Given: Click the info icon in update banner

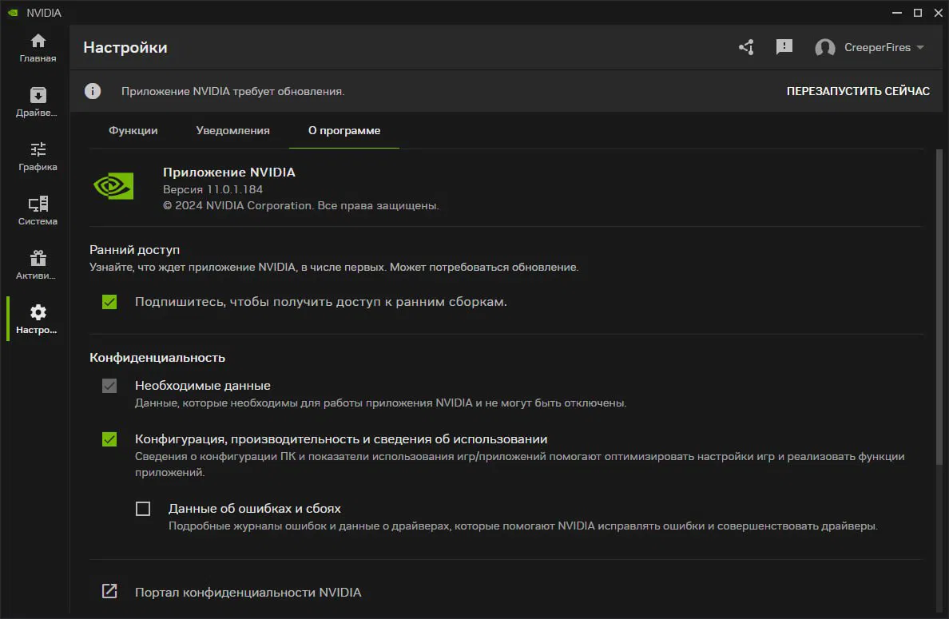Looking at the screenshot, I should [93, 91].
